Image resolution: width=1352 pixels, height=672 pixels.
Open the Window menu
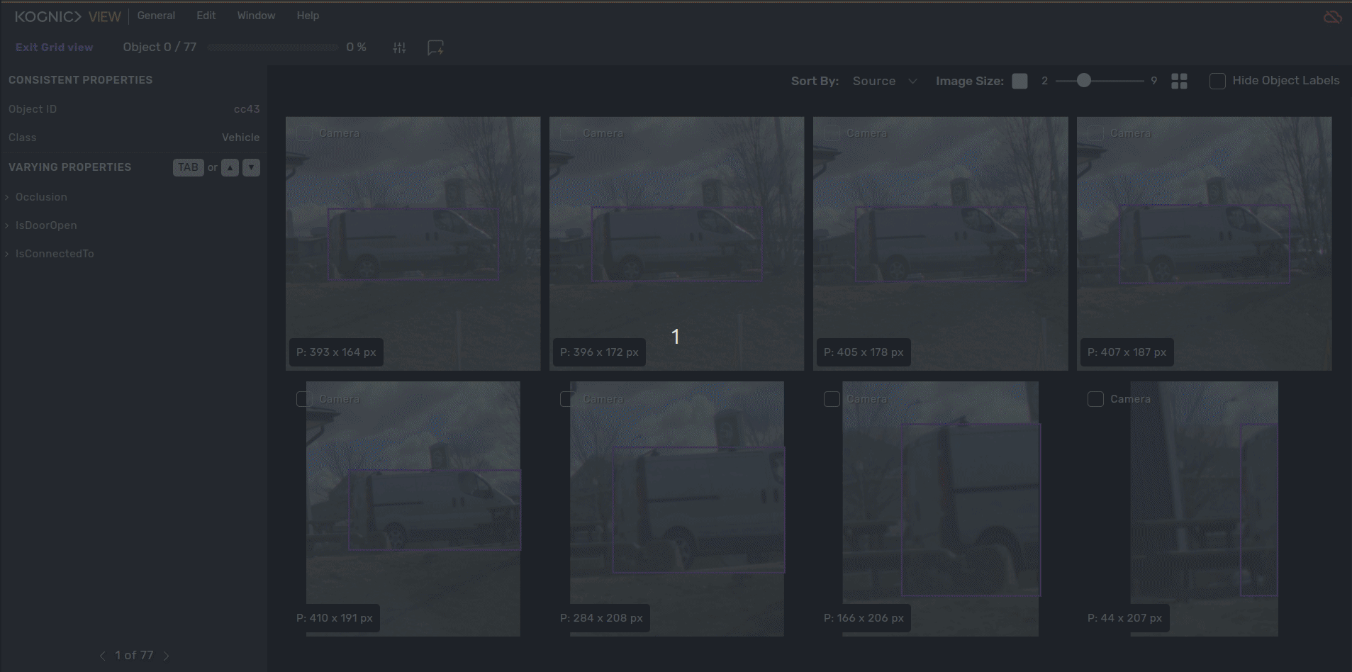(256, 16)
